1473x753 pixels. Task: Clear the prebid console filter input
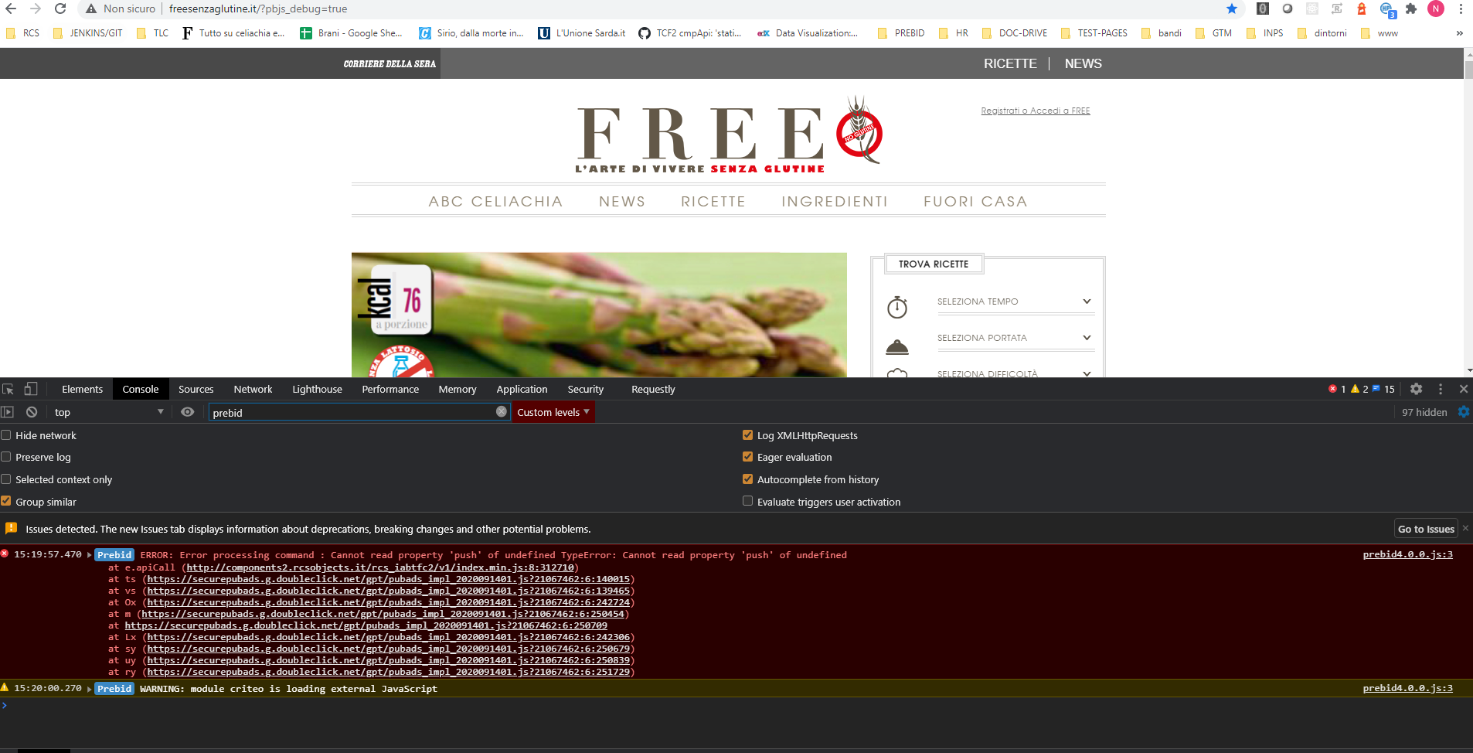[499, 412]
